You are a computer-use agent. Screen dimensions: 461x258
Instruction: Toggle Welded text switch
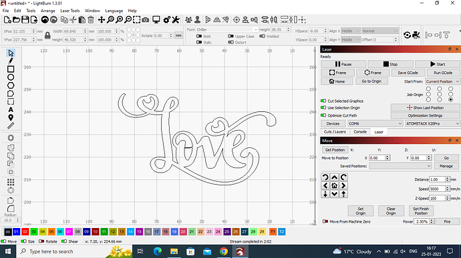tap(263, 36)
